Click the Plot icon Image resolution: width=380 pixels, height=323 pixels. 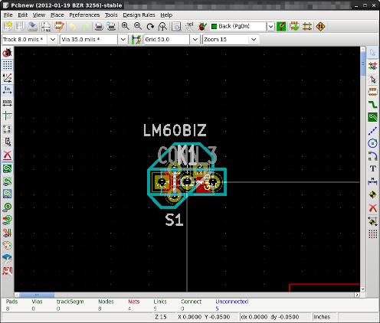(x=111, y=26)
